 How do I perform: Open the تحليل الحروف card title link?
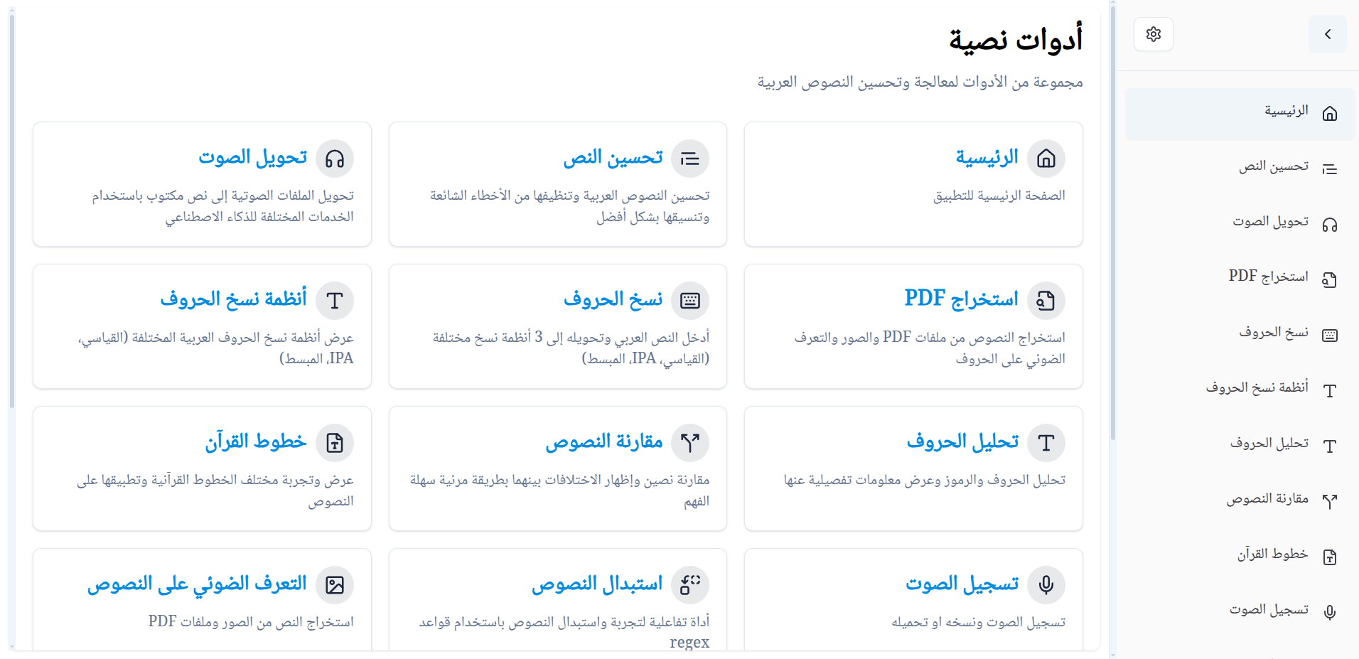[x=962, y=441]
